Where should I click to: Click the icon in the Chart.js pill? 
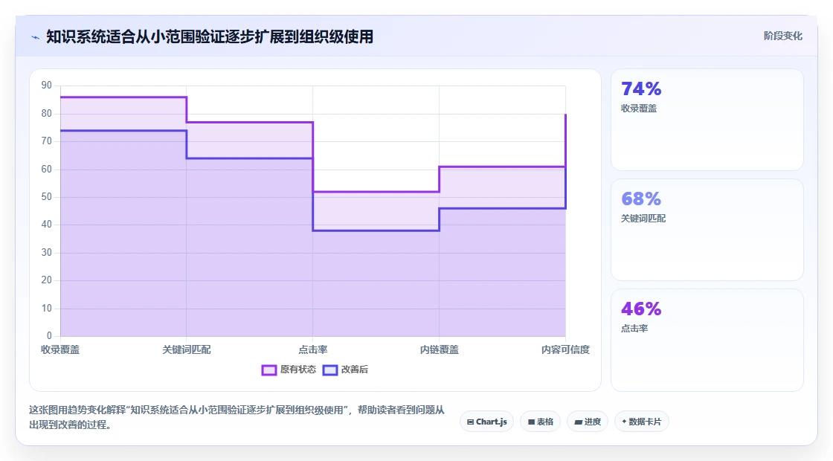[470, 422]
